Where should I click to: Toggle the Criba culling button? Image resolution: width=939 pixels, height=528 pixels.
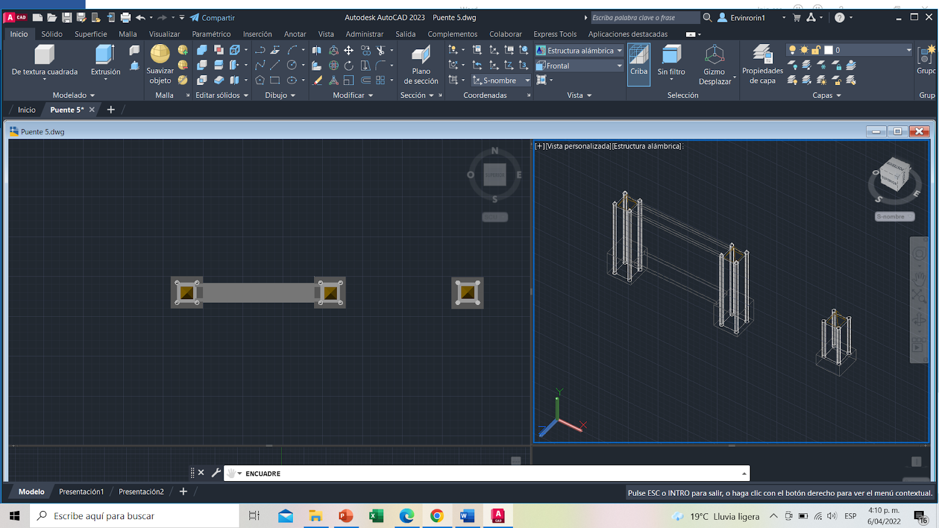[x=639, y=64]
